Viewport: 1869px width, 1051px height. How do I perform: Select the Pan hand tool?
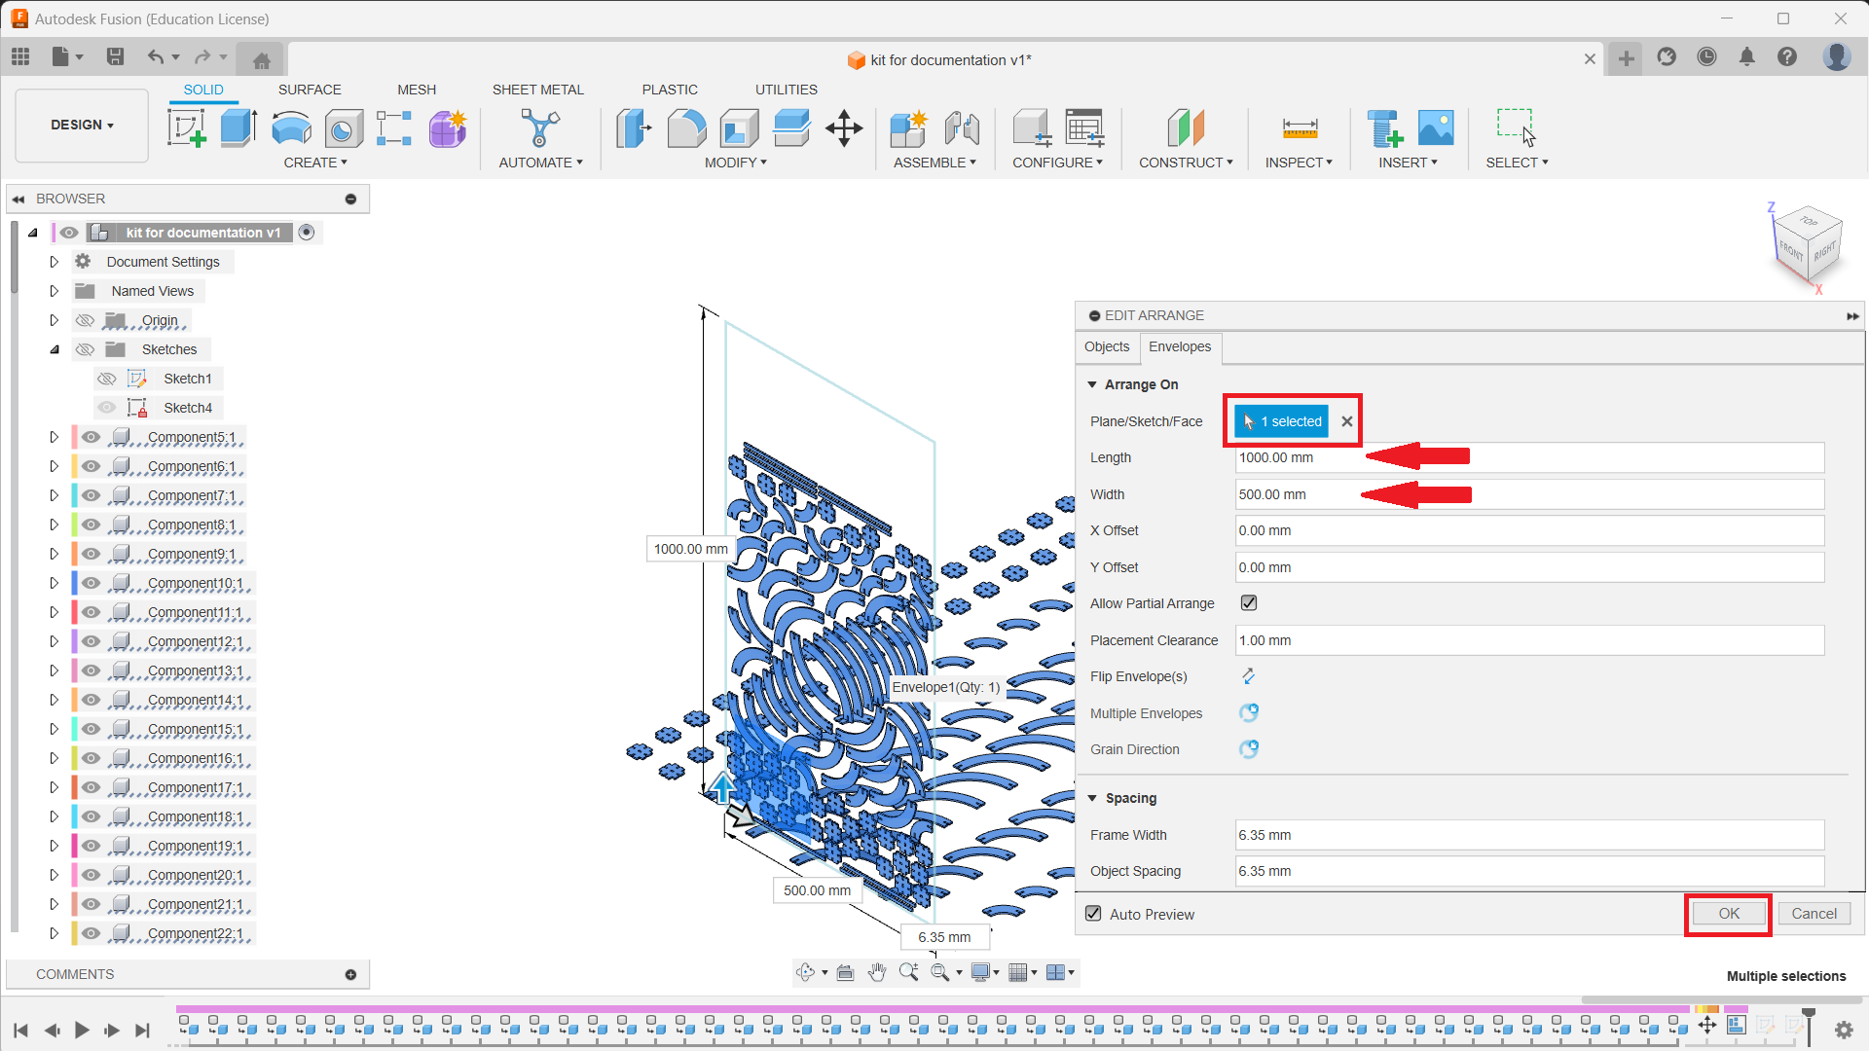coord(877,972)
